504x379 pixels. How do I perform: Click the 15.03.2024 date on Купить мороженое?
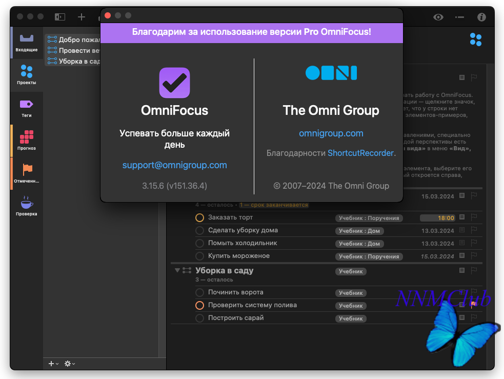tap(437, 256)
